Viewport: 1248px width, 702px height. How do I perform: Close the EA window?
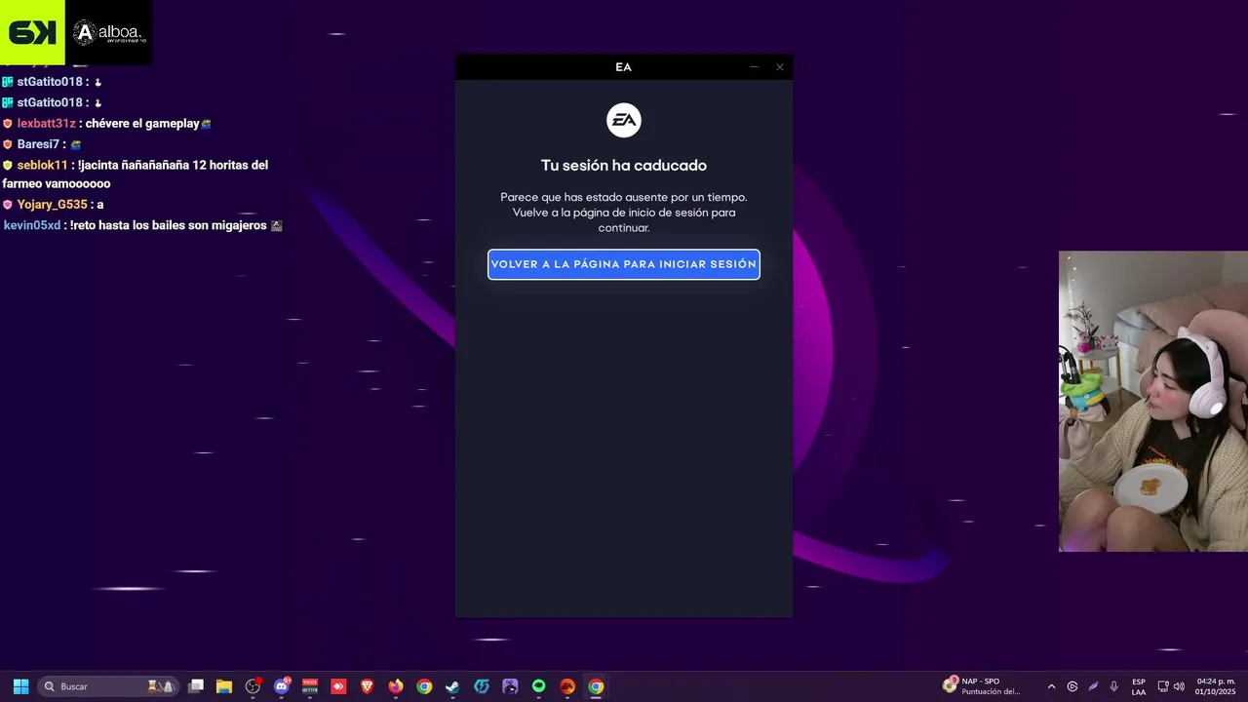point(780,67)
